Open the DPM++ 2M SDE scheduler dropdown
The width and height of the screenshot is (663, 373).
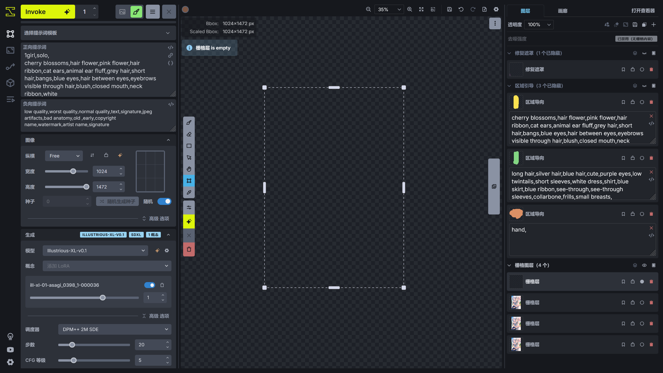pos(115,329)
